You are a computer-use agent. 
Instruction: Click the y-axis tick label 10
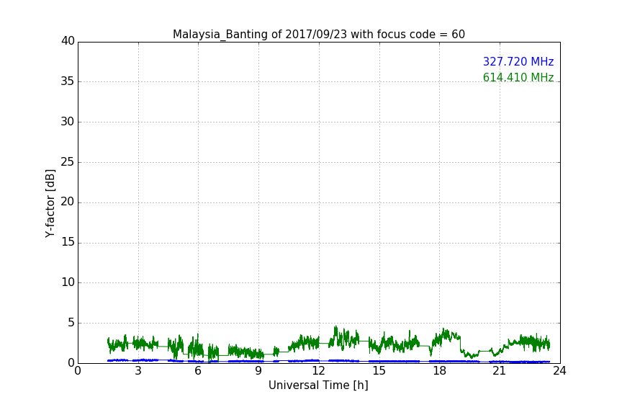pyautogui.click(x=68, y=282)
